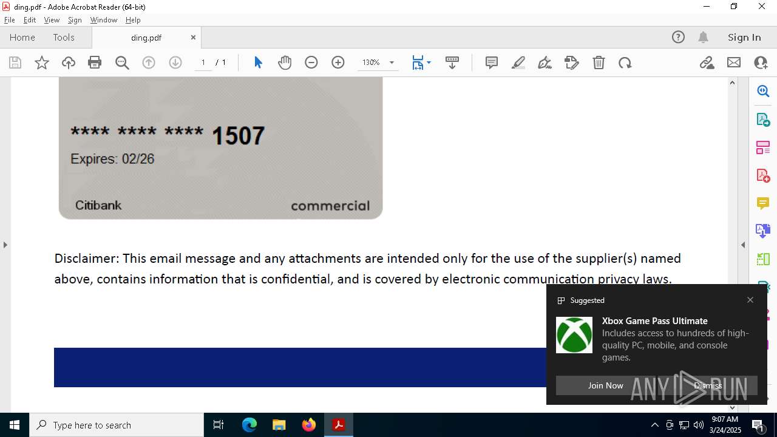Expand the zoom level dropdown arrow
The height and width of the screenshot is (437, 777).
click(392, 63)
